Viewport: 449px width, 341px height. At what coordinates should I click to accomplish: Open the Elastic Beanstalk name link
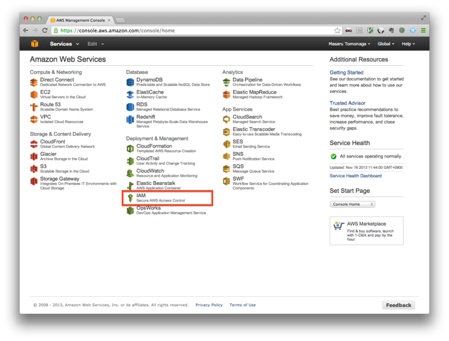(x=155, y=183)
